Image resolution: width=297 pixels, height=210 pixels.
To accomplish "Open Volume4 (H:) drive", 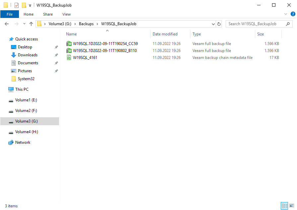I will click(27, 132).
